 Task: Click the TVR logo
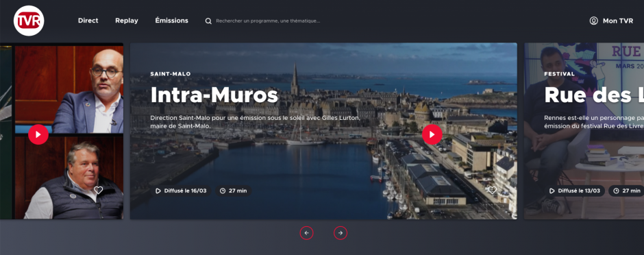tap(29, 21)
